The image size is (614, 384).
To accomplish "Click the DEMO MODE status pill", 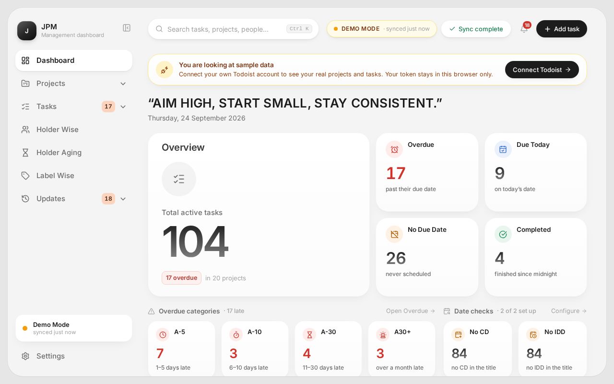I will [x=382, y=29].
